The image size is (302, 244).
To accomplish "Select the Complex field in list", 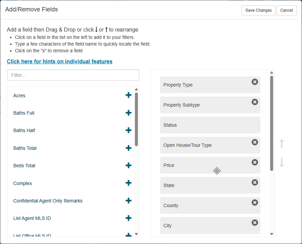I will 22,183.
